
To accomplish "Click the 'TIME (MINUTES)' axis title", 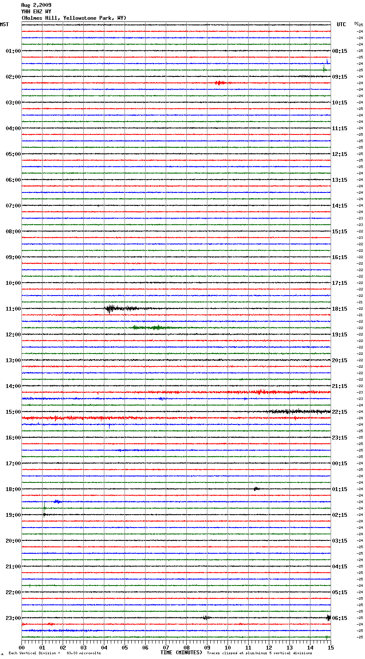I will (181, 653).
